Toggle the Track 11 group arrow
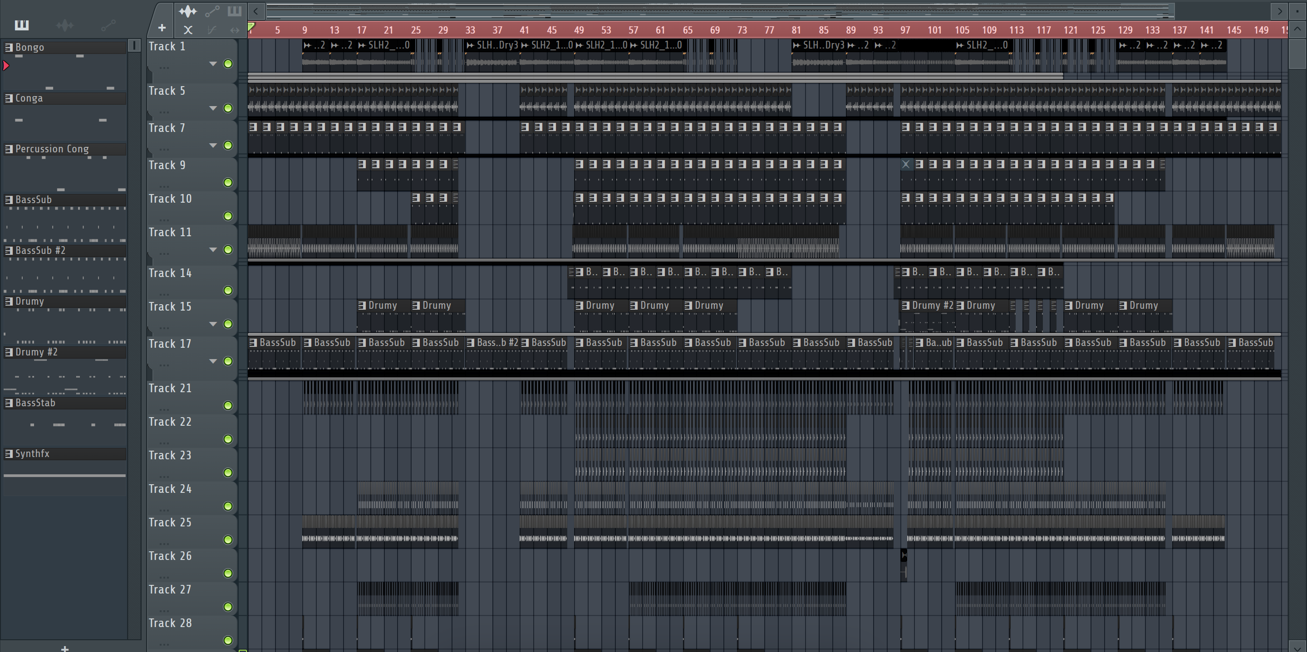 click(213, 249)
